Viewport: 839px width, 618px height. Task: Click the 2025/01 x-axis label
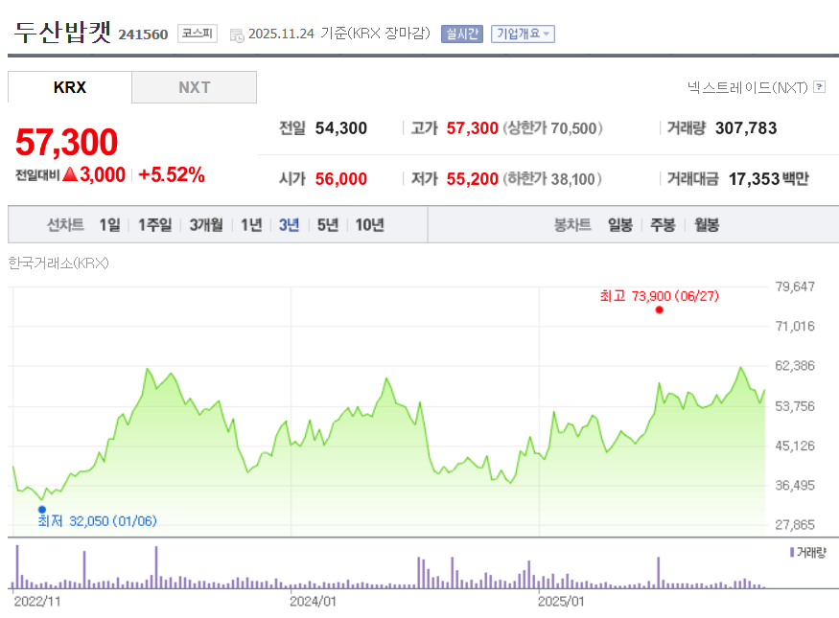[561, 602]
